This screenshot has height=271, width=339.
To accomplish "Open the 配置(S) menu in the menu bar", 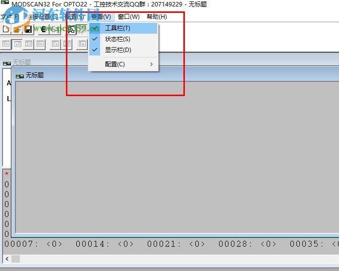I will coord(74,17).
